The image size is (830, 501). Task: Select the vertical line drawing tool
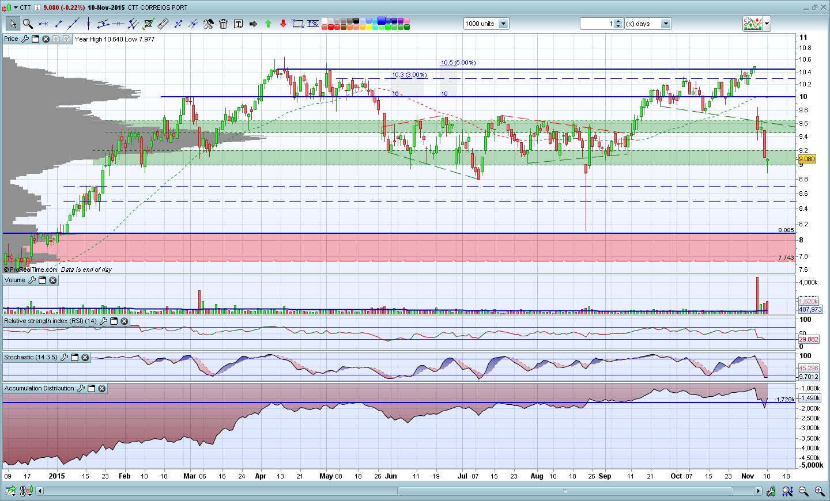coord(88,24)
